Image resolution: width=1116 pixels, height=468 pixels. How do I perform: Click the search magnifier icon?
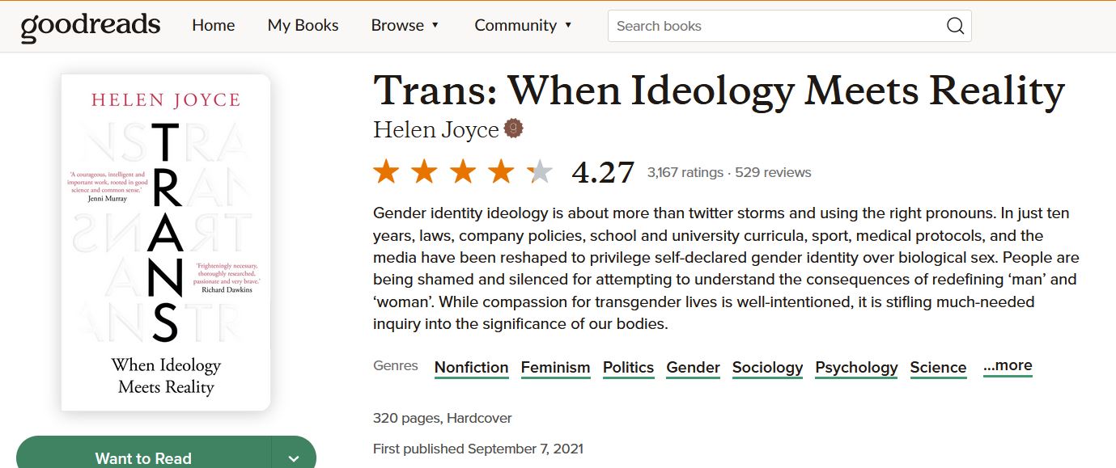coord(955,26)
